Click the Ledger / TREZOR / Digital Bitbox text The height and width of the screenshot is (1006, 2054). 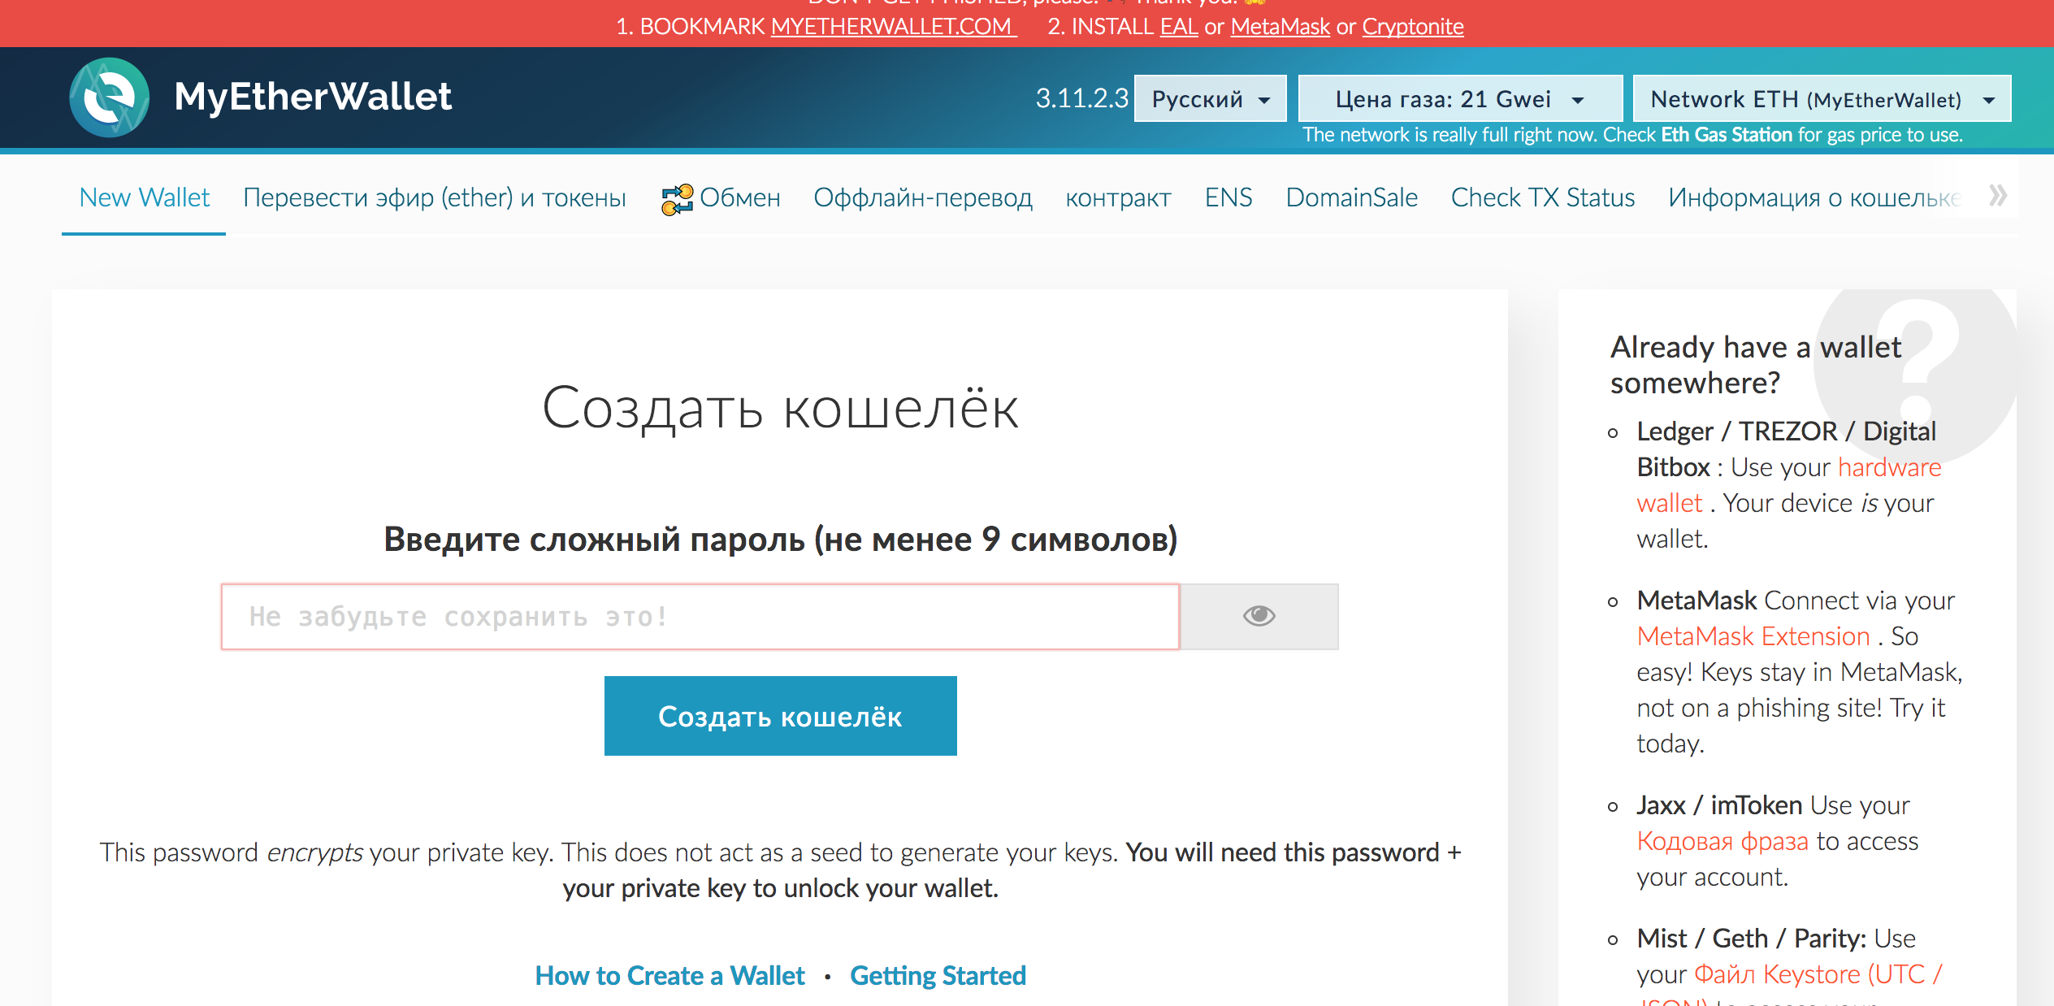(1786, 449)
